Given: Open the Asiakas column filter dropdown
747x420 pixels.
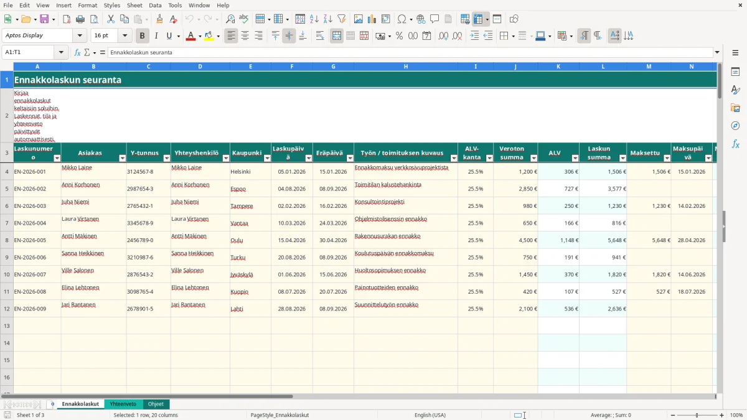Looking at the screenshot, I should point(121,158).
